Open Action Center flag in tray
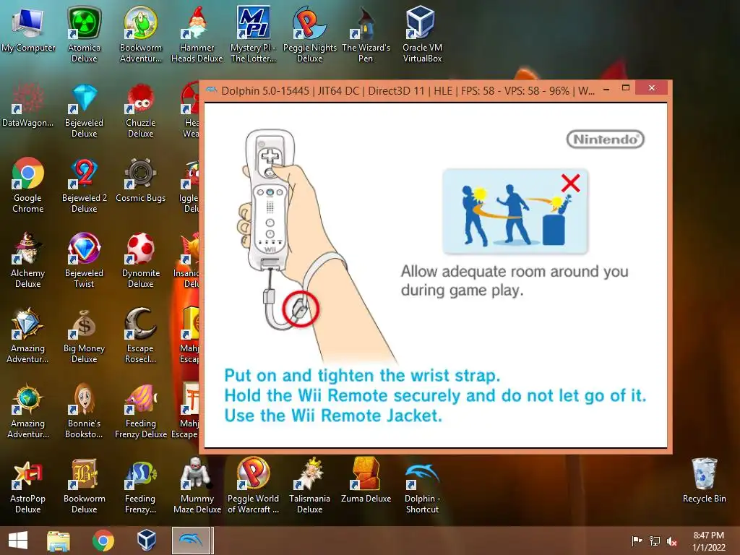 [637, 541]
